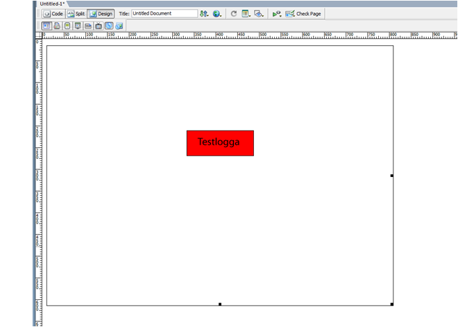Select the red Testlogga image
The height and width of the screenshot is (327, 458).
(x=220, y=143)
